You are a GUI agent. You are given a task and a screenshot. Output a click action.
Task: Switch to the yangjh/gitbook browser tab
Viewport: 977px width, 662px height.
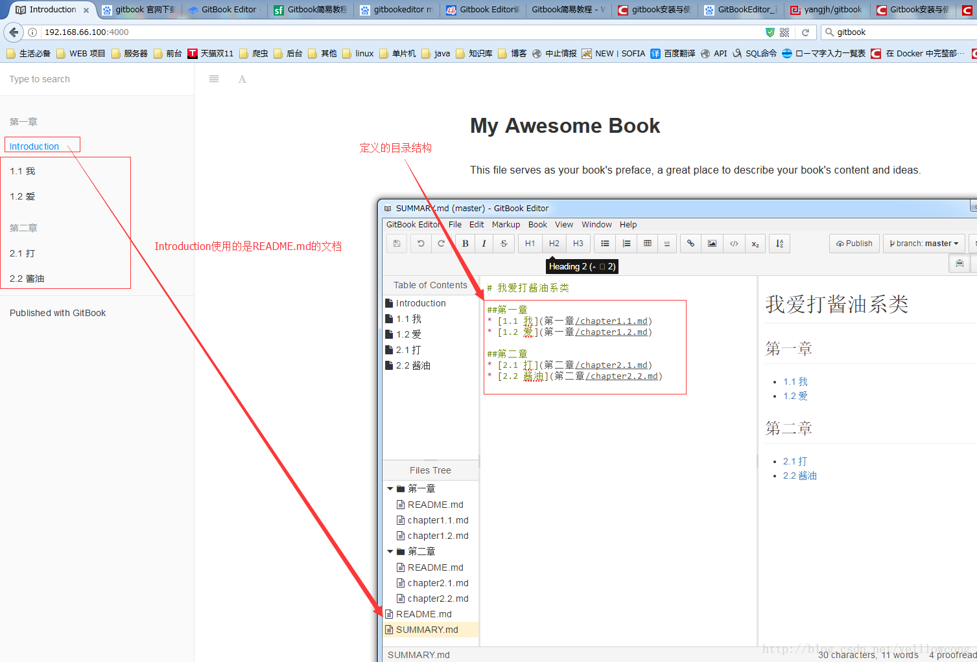[x=827, y=10]
